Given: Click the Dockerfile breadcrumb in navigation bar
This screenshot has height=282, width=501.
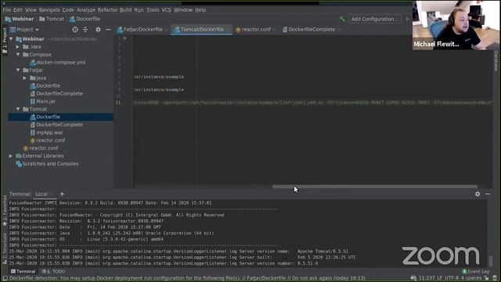Looking at the screenshot, I should (x=85, y=19).
